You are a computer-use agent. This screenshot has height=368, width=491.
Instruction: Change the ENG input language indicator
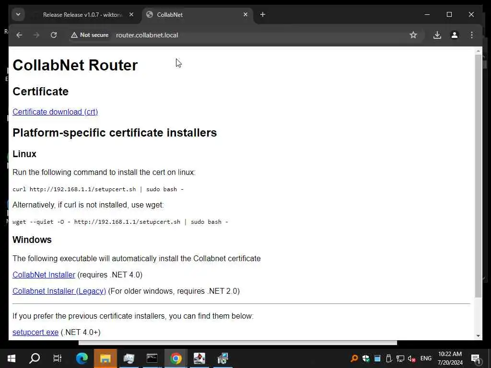coord(426,358)
